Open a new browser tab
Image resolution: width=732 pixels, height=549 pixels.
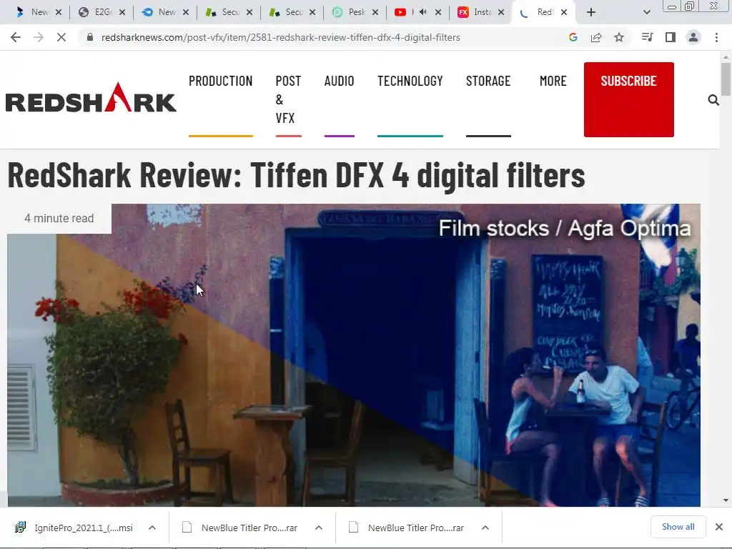click(591, 12)
